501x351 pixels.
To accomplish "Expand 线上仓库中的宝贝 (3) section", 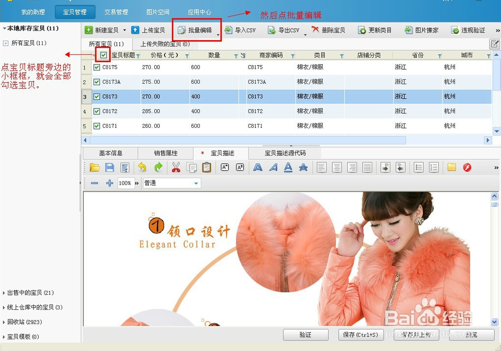I will 4,307.
